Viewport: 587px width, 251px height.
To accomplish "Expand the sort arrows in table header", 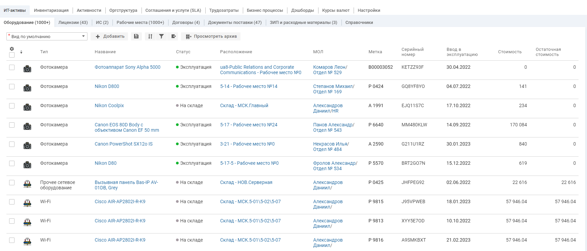I will tap(21, 52).
